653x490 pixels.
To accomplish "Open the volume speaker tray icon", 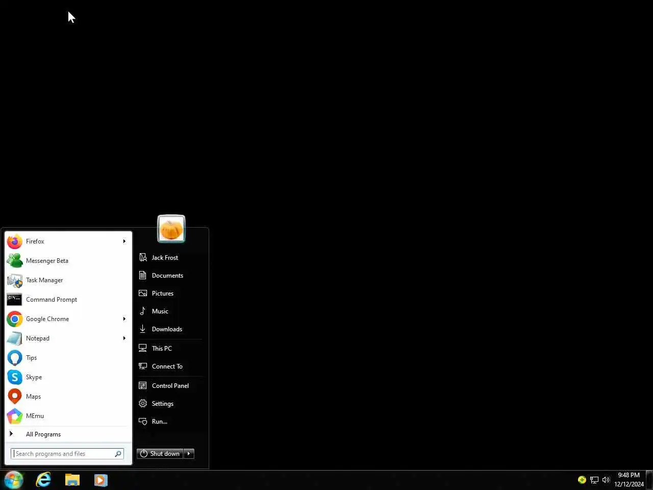I will click(606, 480).
